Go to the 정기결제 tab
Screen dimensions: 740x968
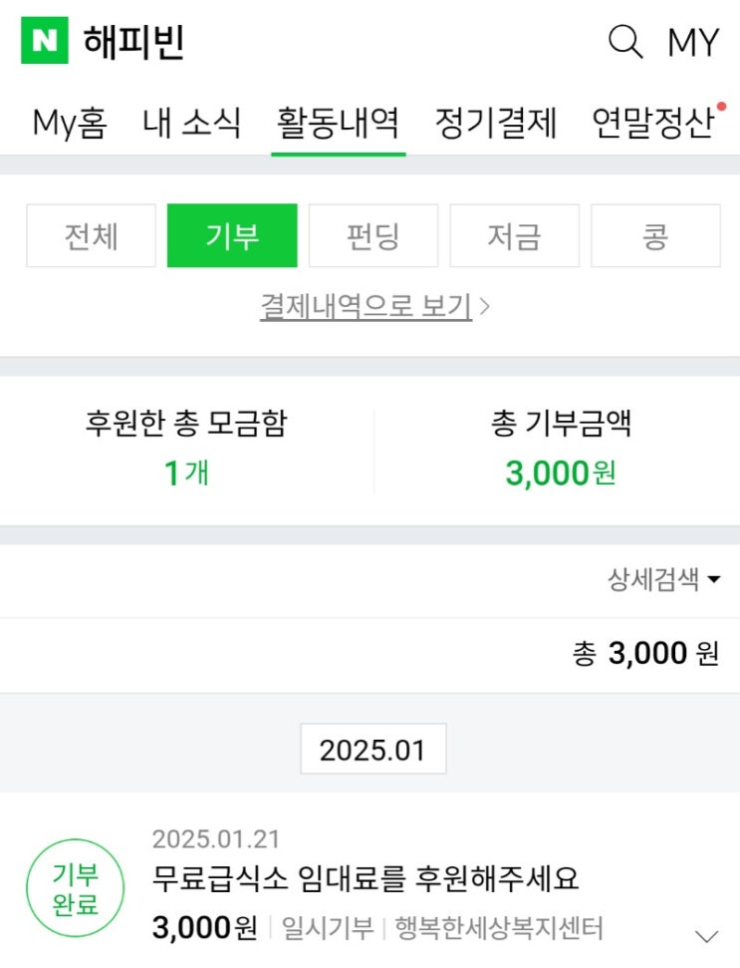pyautogui.click(x=496, y=124)
